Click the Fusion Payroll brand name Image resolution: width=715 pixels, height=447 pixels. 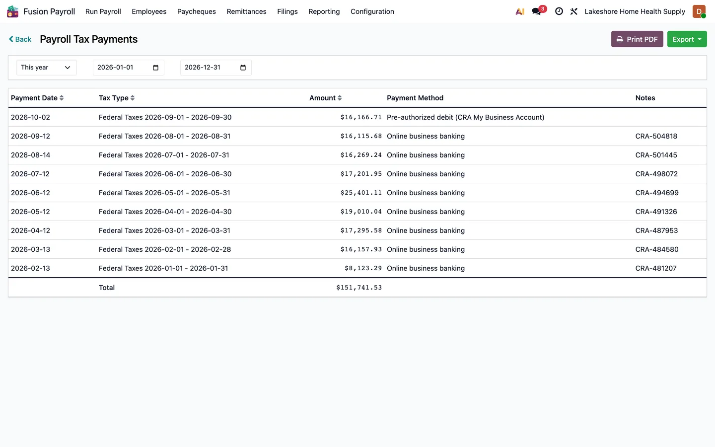(x=49, y=11)
